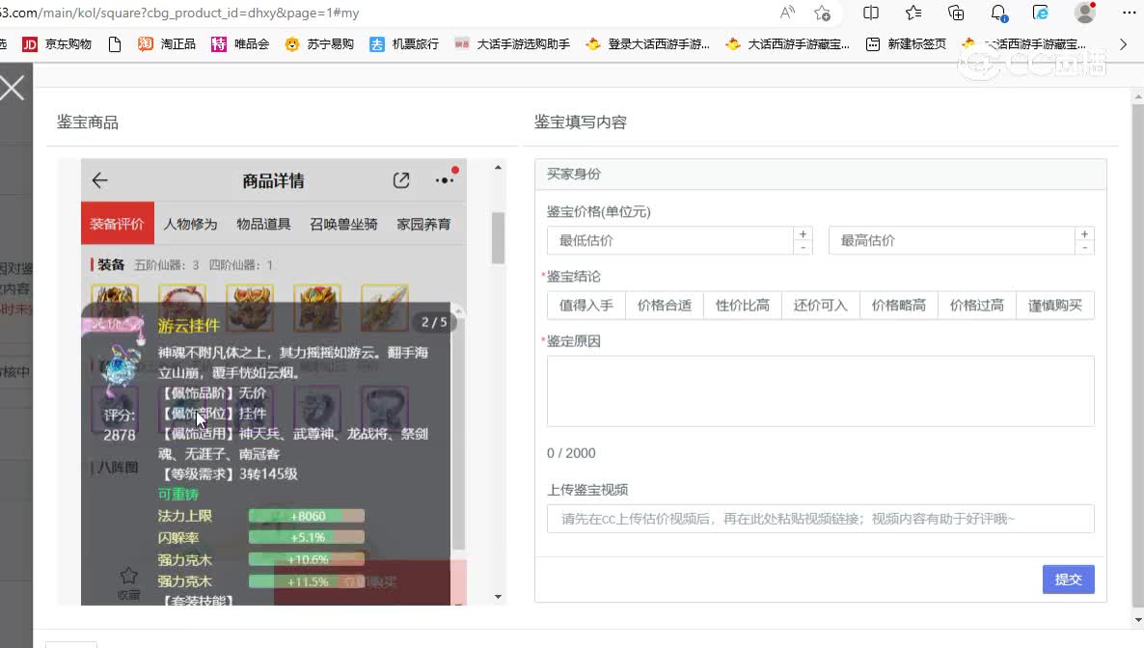The width and height of the screenshot is (1144, 648).
Task: Open the browser collections icon
Action: (956, 13)
